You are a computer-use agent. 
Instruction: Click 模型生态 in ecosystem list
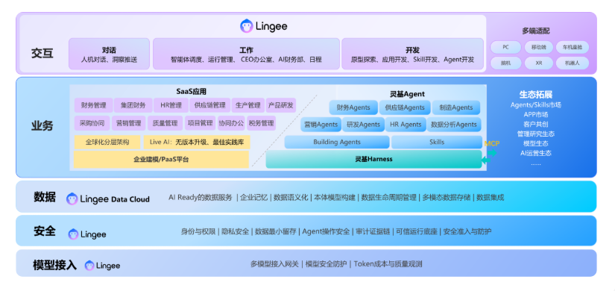click(536, 143)
